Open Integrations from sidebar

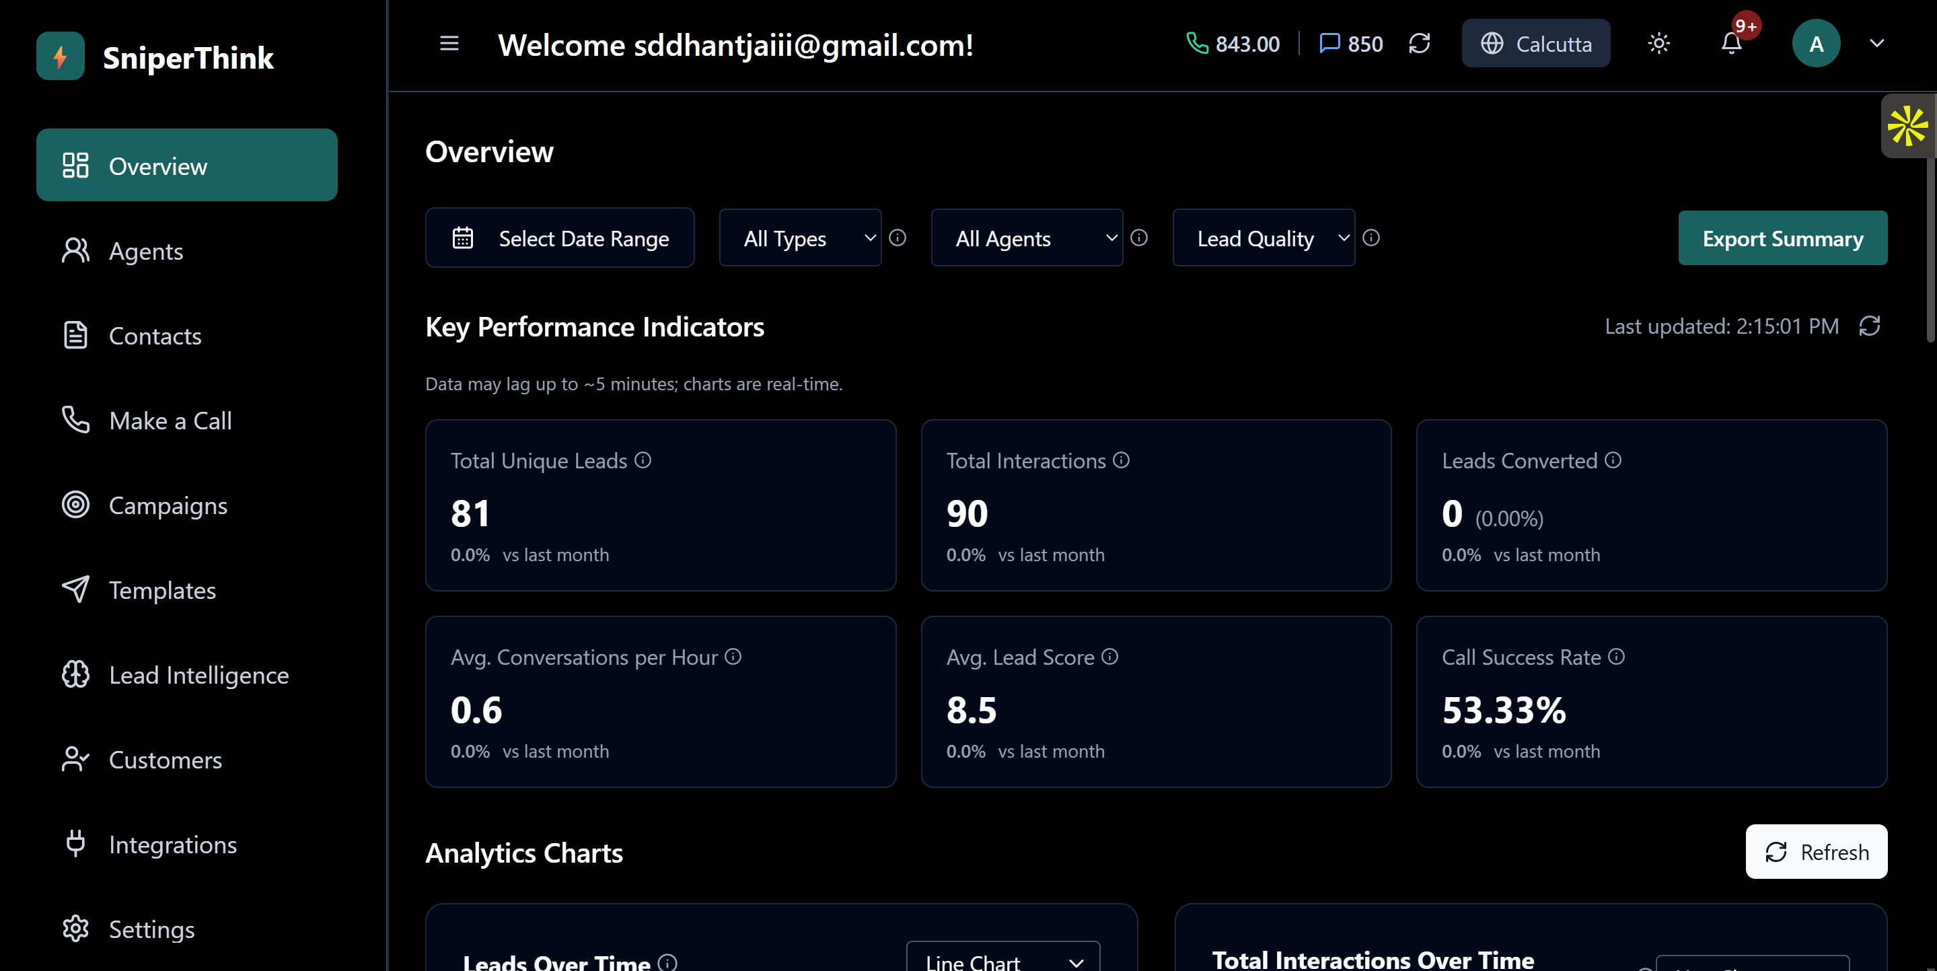pos(186,844)
